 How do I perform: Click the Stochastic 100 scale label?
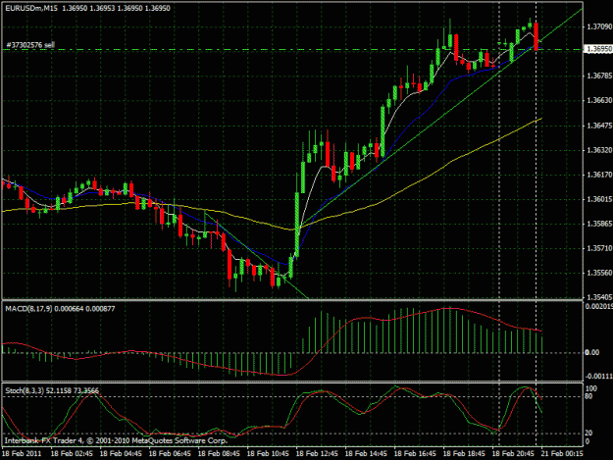click(591, 388)
